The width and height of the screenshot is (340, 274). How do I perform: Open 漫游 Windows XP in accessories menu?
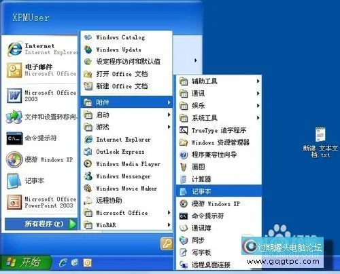pyautogui.click(x=219, y=203)
